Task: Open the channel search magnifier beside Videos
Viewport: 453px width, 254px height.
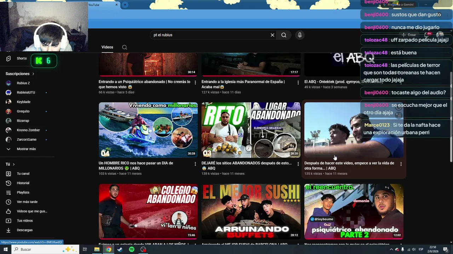Action: 125,47
